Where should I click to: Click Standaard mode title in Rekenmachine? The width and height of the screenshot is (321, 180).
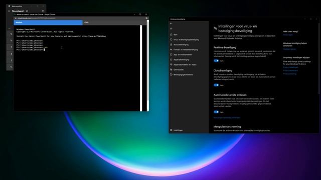click(x=18, y=11)
